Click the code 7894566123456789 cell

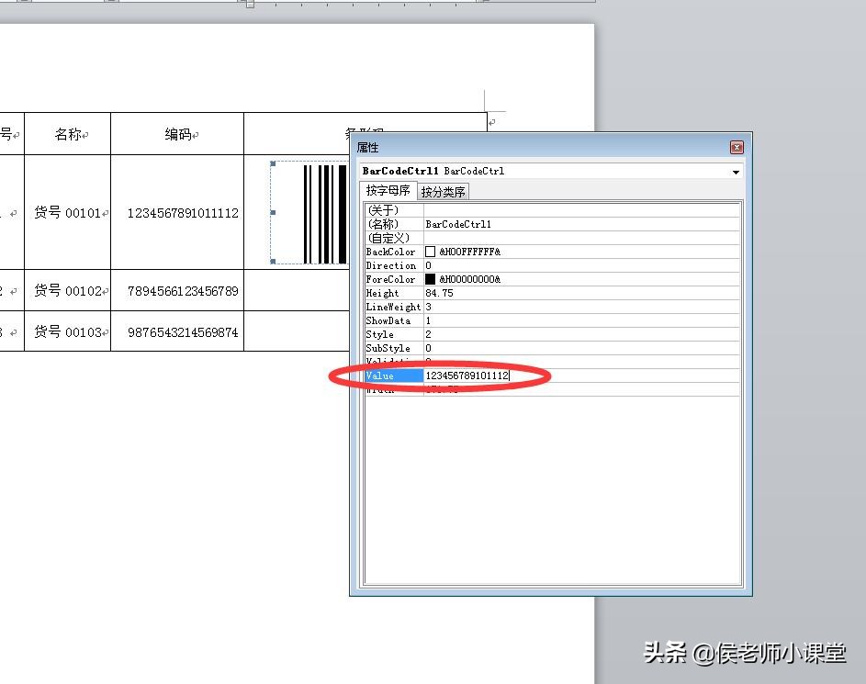(x=177, y=290)
